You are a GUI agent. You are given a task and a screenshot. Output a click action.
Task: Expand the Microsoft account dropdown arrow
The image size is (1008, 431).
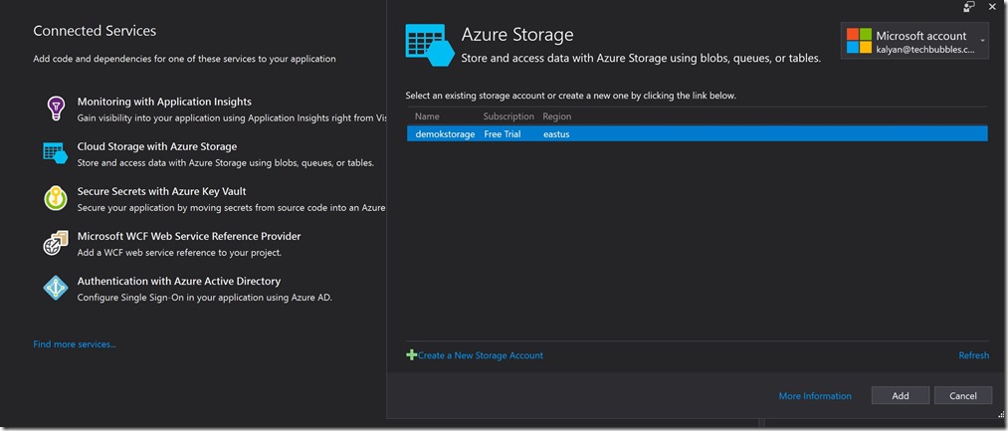(x=983, y=41)
